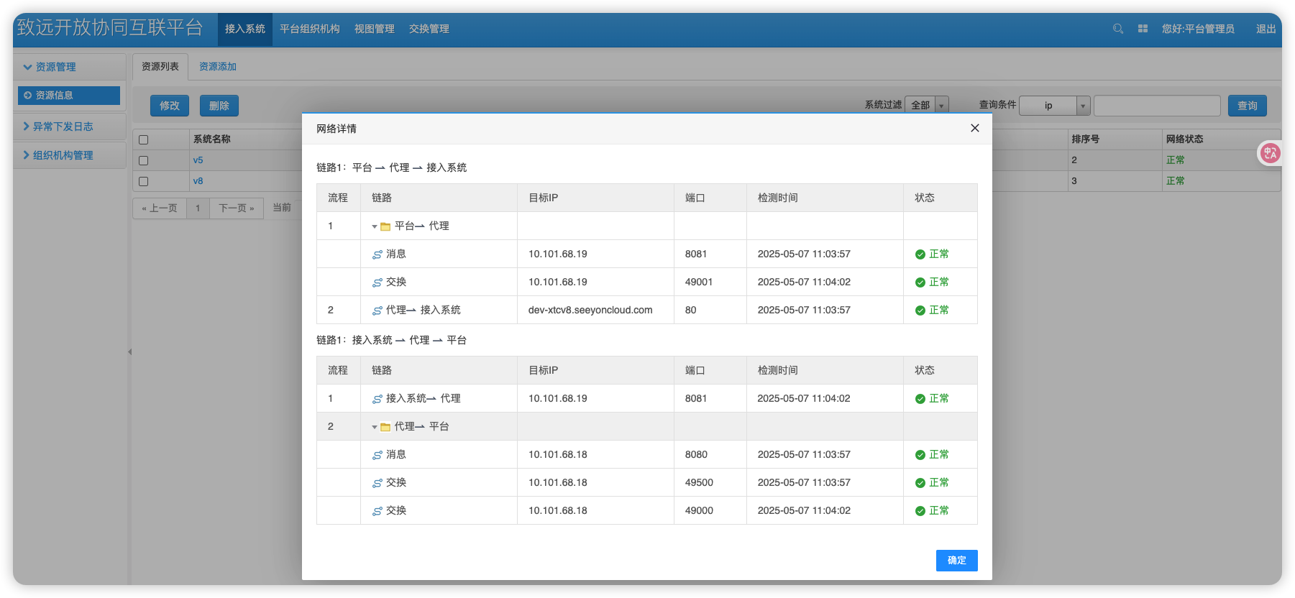Click the pink translate floating icon
Image resolution: width=1295 pixels, height=598 pixels.
point(1270,153)
